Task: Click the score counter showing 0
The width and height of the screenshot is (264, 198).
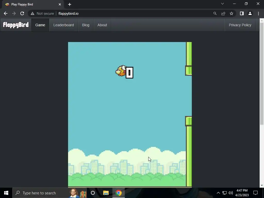Action: (x=129, y=72)
